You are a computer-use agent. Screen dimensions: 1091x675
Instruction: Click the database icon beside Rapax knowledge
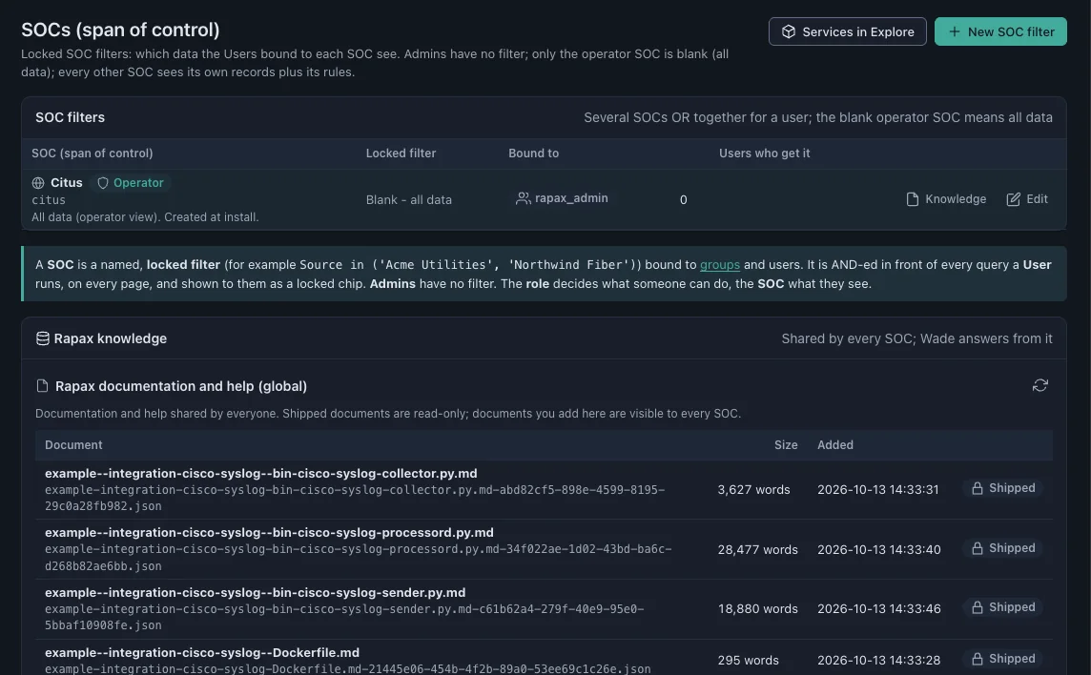pyautogui.click(x=43, y=338)
